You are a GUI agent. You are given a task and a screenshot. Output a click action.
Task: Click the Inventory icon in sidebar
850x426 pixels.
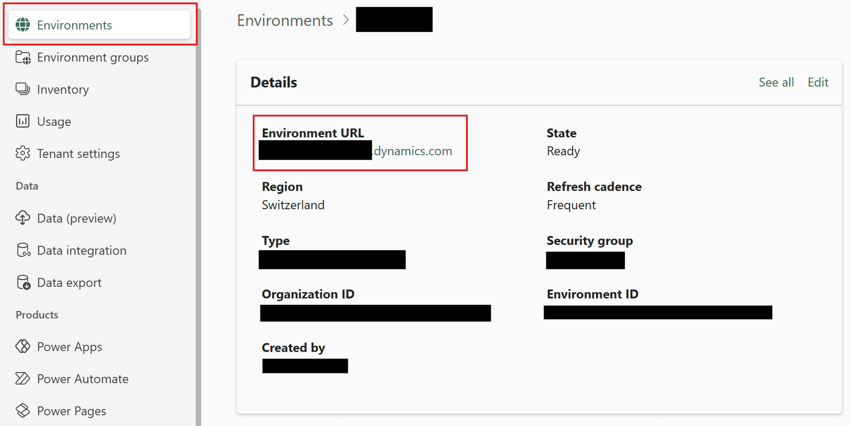tap(23, 89)
